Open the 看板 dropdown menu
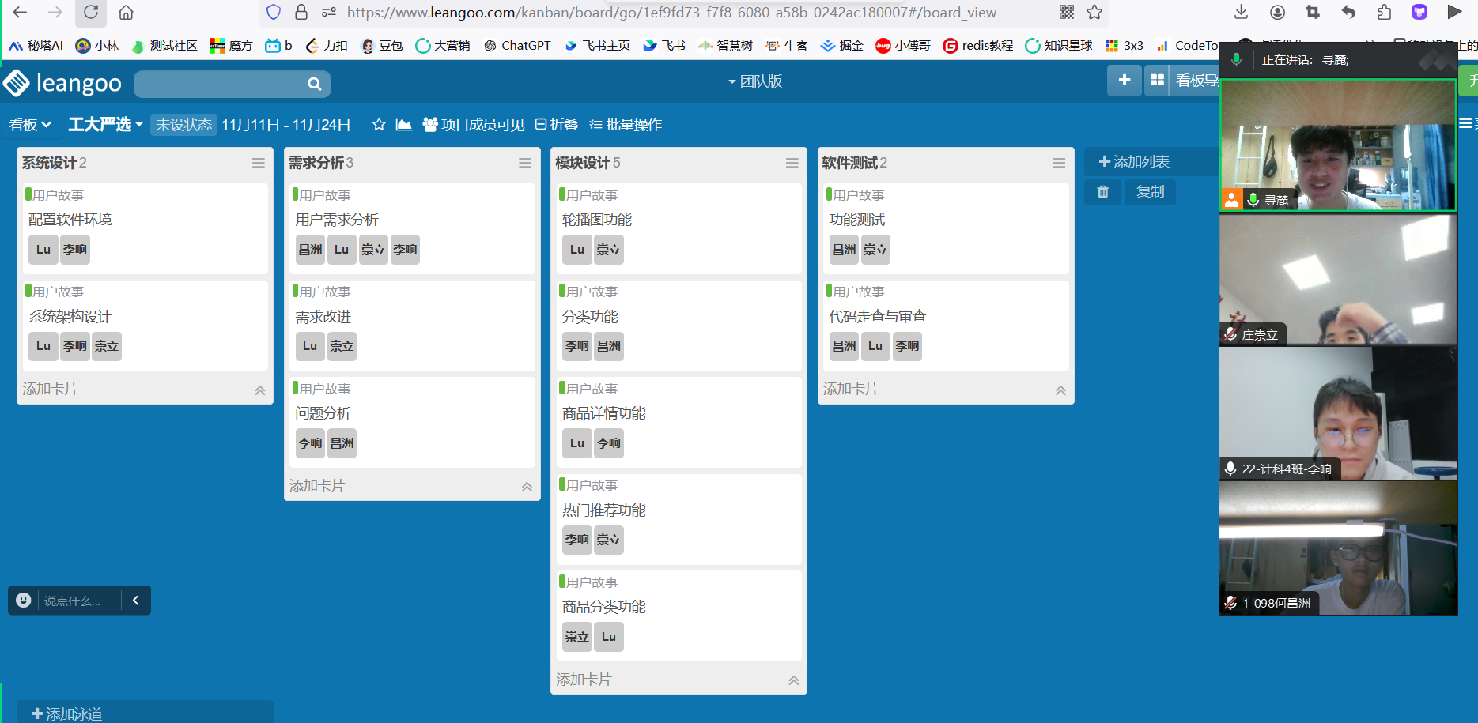Viewport: 1478px width, 723px height. (30, 125)
